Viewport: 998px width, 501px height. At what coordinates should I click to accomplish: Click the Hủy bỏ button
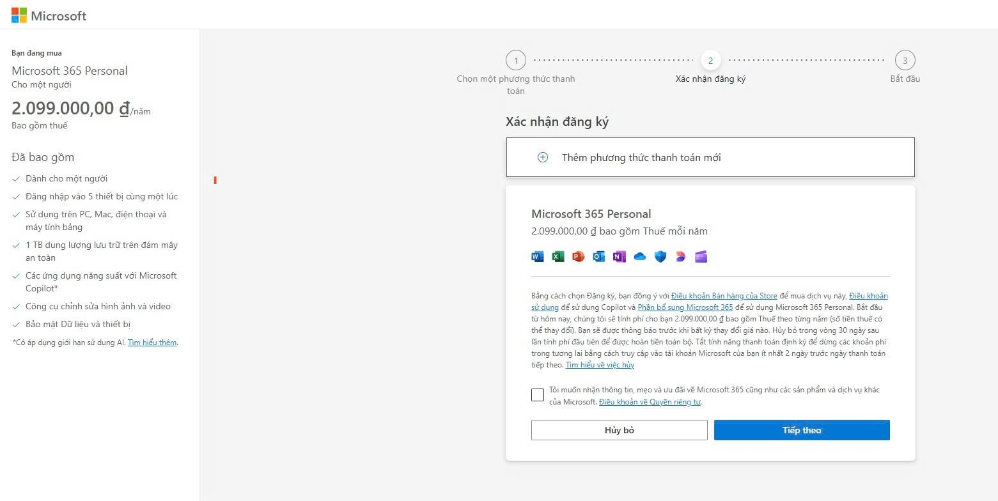[x=620, y=430]
